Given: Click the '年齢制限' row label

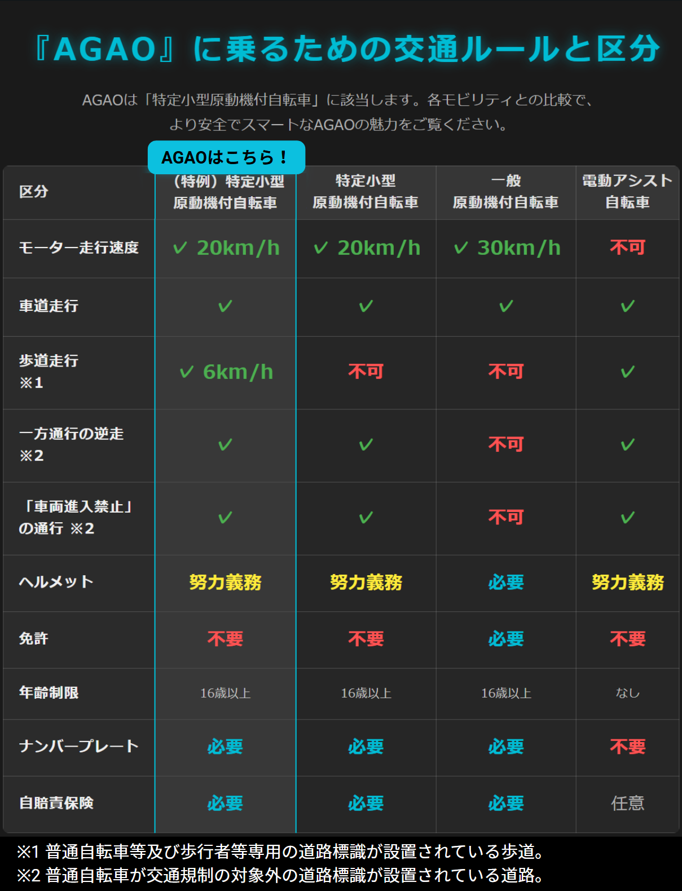Looking at the screenshot, I should (x=49, y=692).
